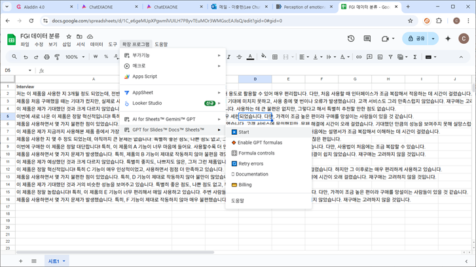The image size is (476, 267).
Task: Open the 부가기능 submenu
Action: point(173,55)
